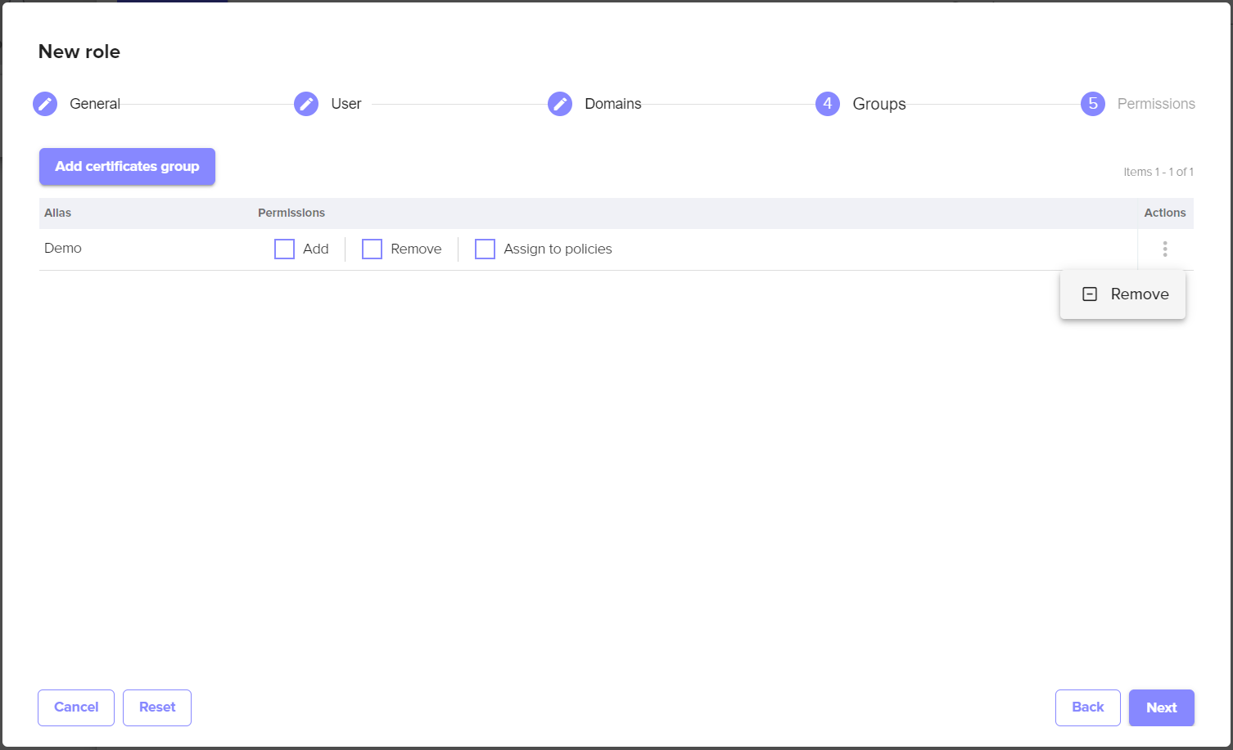Select the Demo alias row entry
The width and height of the screenshot is (1233, 750).
tap(63, 249)
